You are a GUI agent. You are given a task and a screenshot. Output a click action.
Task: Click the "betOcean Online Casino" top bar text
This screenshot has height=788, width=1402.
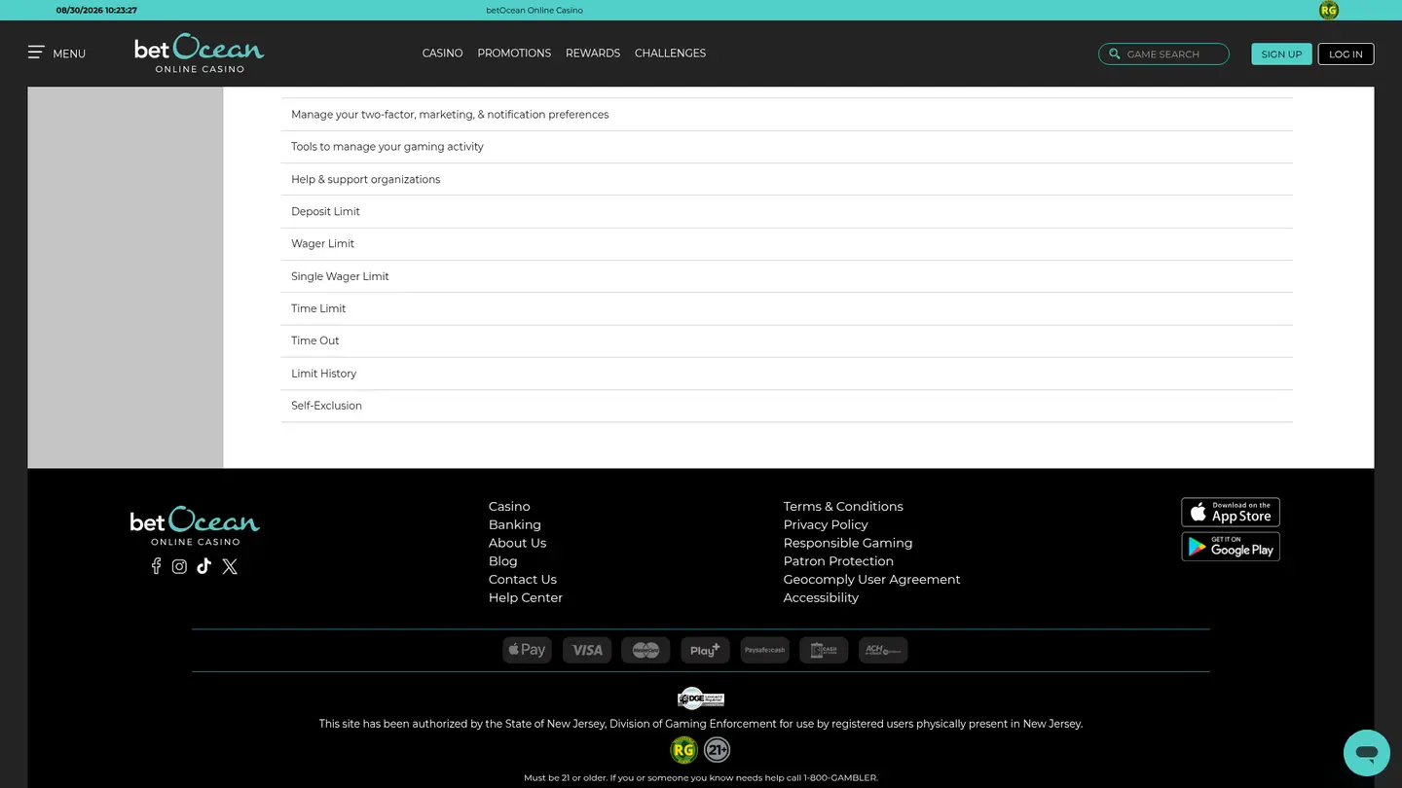point(535,11)
